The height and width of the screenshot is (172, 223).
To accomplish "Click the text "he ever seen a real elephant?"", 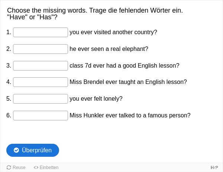I will tap(109, 49).
